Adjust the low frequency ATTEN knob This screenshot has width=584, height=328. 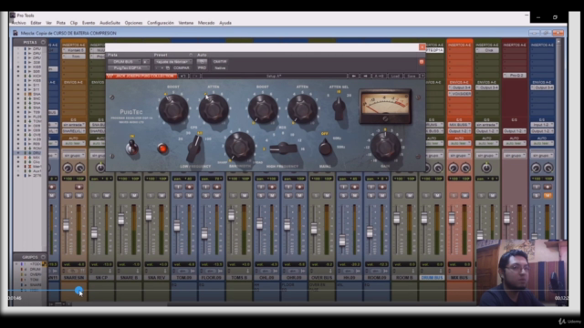click(x=214, y=108)
